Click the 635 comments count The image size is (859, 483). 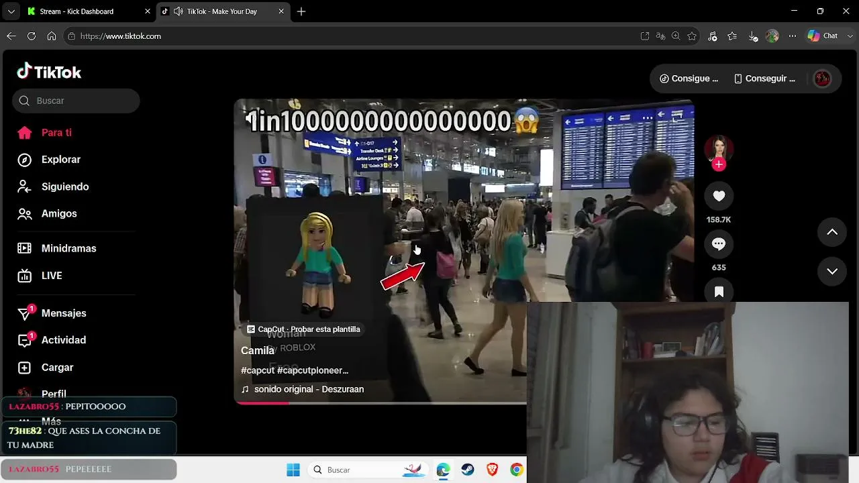(719, 268)
